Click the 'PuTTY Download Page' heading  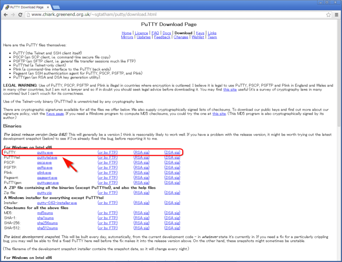point(168,24)
